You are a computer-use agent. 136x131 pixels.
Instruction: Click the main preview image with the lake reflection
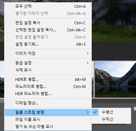(114, 20)
